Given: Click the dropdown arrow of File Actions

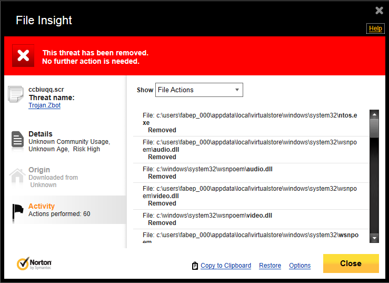Looking at the screenshot, I should (x=237, y=90).
